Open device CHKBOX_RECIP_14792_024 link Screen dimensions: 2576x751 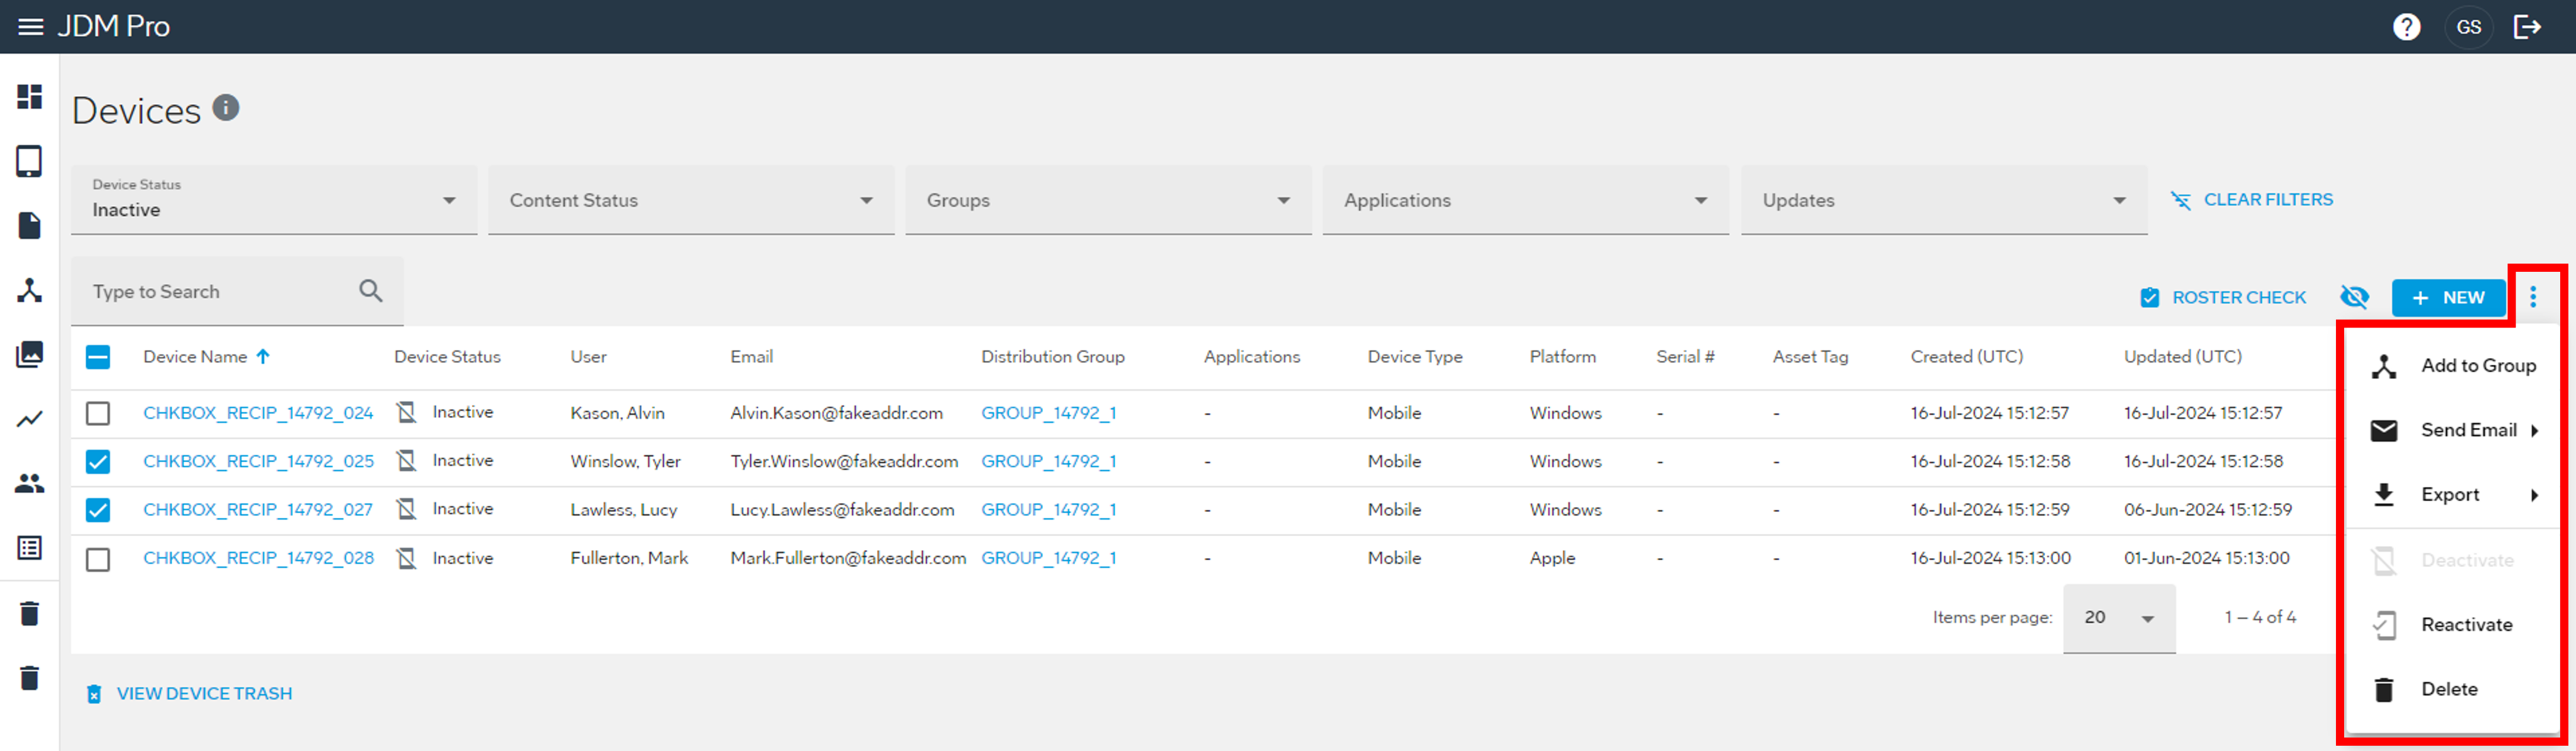pos(258,413)
